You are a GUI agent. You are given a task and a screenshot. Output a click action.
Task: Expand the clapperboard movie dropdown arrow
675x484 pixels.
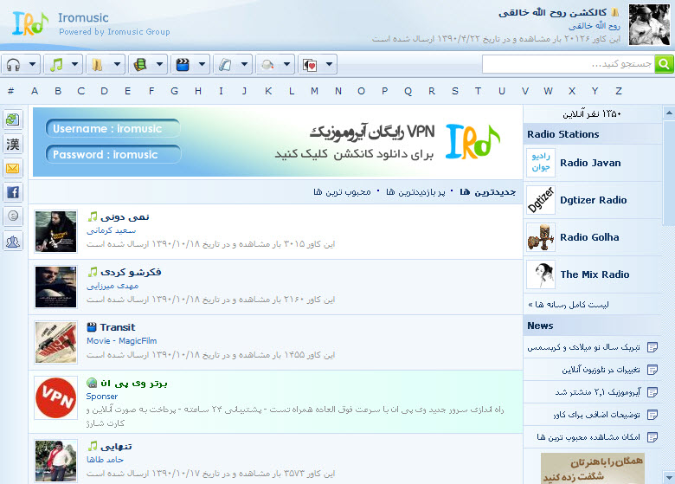202,65
